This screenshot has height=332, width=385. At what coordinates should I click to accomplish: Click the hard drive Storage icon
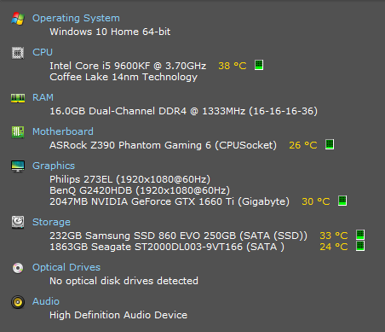tap(18, 222)
